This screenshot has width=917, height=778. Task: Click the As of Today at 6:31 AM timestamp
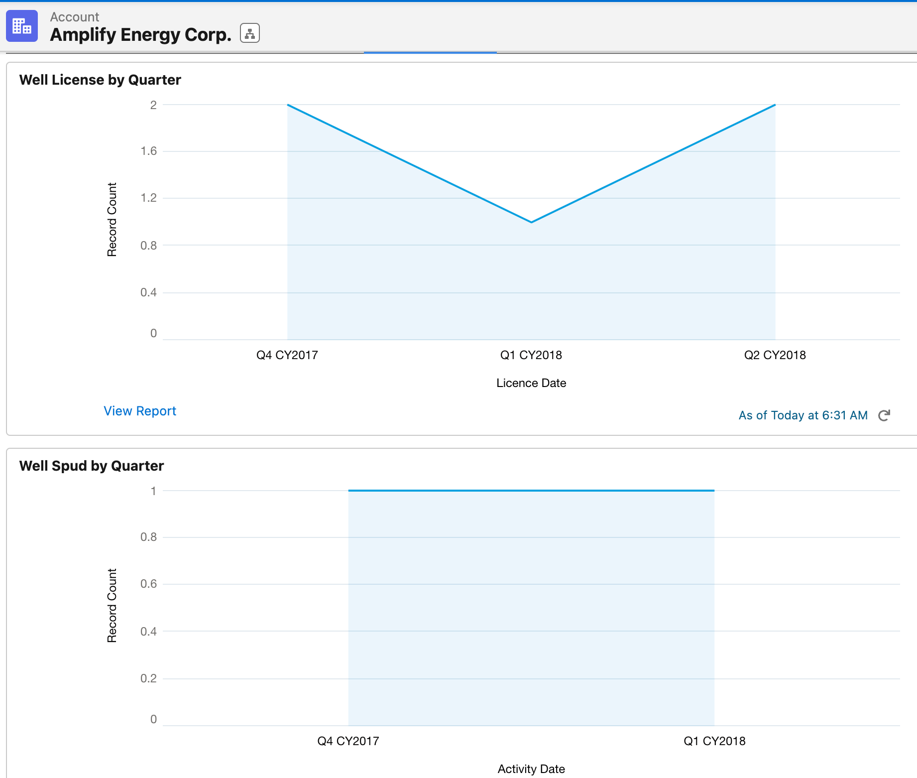click(802, 415)
